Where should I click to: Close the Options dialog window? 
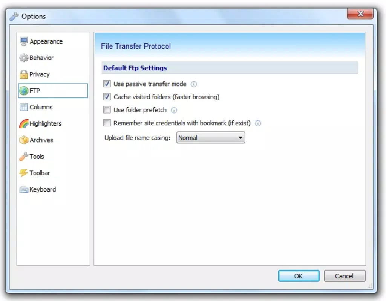(x=360, y=14)
